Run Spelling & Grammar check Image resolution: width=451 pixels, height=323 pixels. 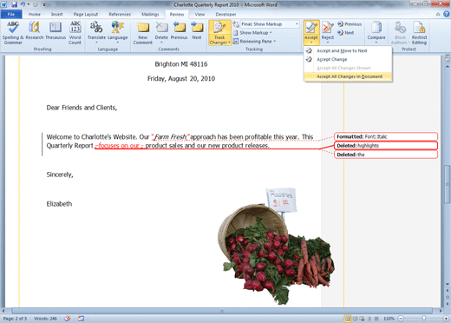click(12, 32)
